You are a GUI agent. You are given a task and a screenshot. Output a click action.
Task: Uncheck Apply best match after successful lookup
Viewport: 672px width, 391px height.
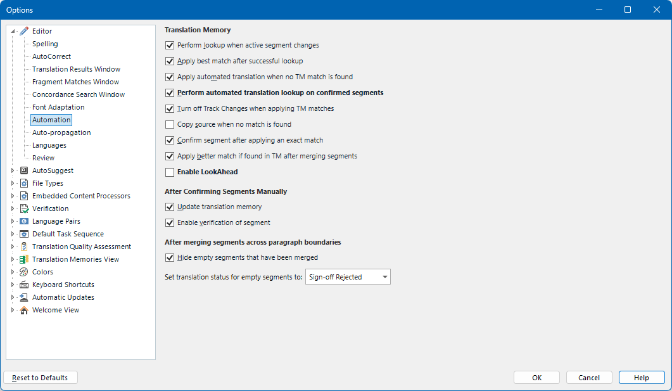(x=170, y=61)
